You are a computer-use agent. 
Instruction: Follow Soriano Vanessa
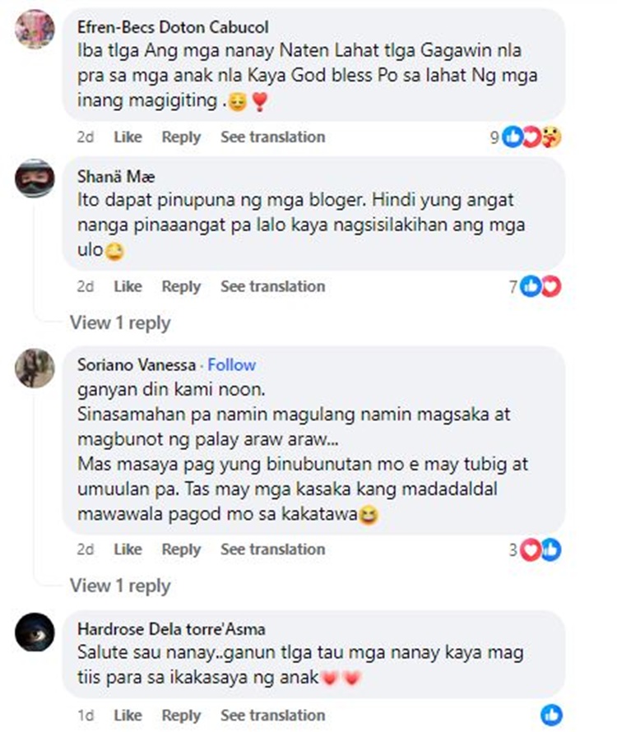pyautogui.click(x=232, y=364)
